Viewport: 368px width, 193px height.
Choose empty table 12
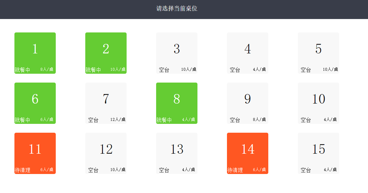(x=106, y=153)
